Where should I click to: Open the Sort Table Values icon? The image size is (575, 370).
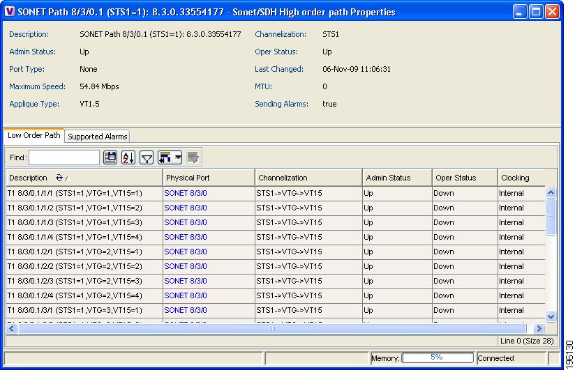click(x=128, y=157)
